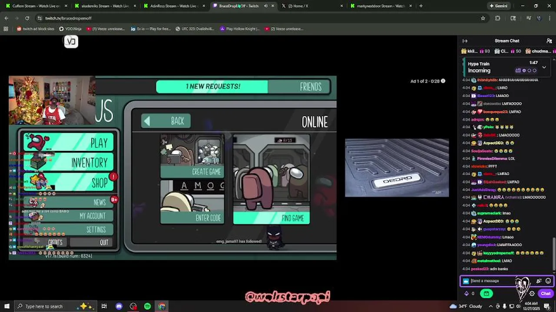
Task: Click the top gifter leaderboard strip
Action: (x=507, y=51)
